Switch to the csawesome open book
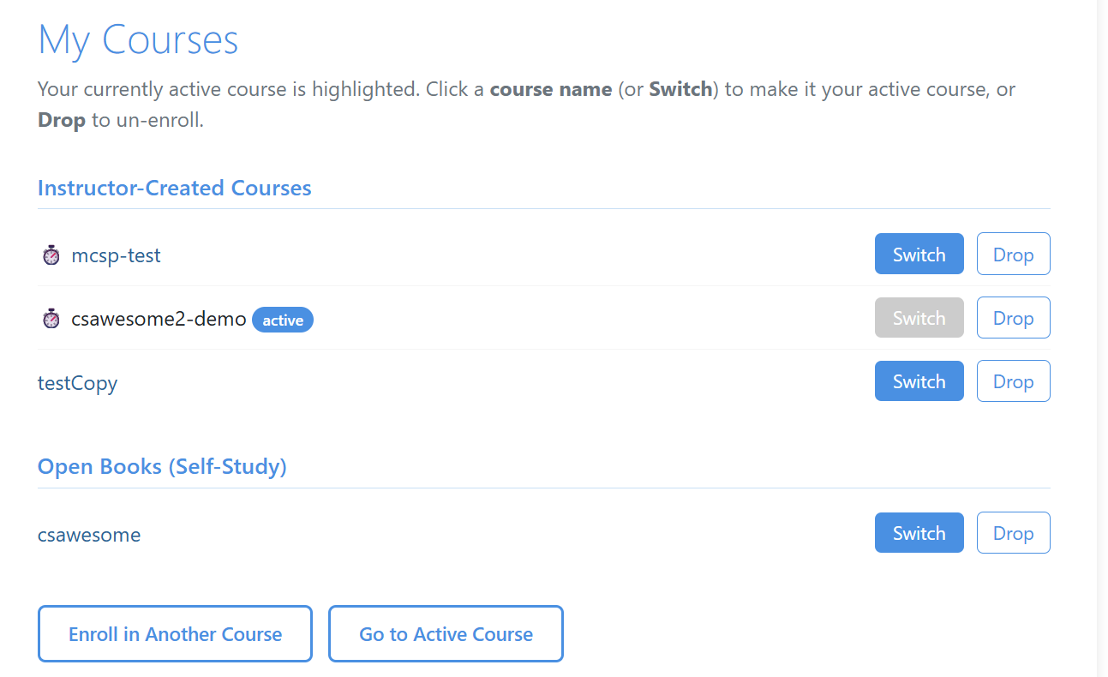 click(x=919, y=533)
